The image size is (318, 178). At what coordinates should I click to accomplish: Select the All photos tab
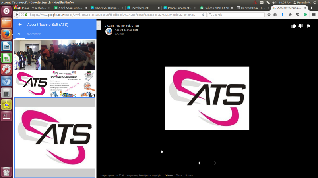tap(20, 34)
